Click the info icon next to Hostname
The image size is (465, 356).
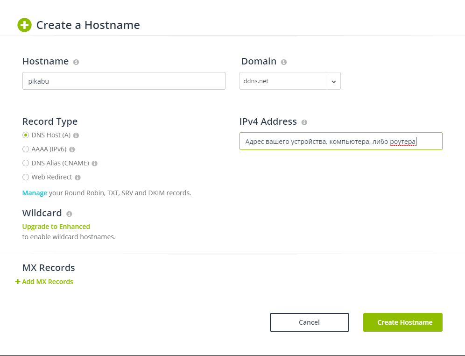(x=76, y=62)
